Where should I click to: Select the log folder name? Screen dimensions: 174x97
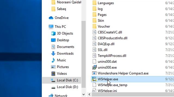[x=100, y=9]
